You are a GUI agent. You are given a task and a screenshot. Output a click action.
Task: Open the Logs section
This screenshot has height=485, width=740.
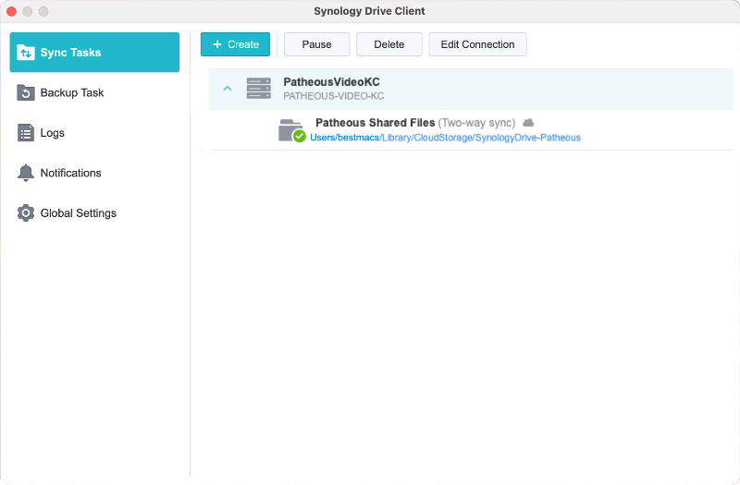94,133
